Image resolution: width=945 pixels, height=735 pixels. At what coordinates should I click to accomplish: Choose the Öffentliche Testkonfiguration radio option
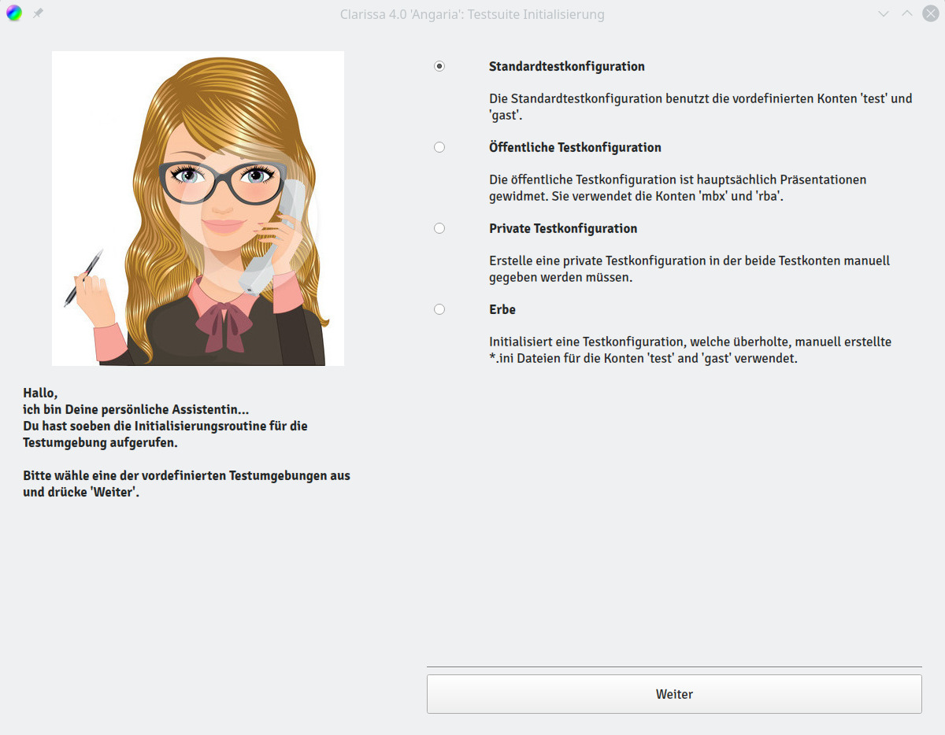[439, 147]
